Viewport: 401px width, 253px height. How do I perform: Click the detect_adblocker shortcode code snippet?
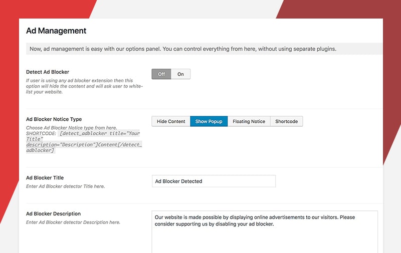pos(84,142)
